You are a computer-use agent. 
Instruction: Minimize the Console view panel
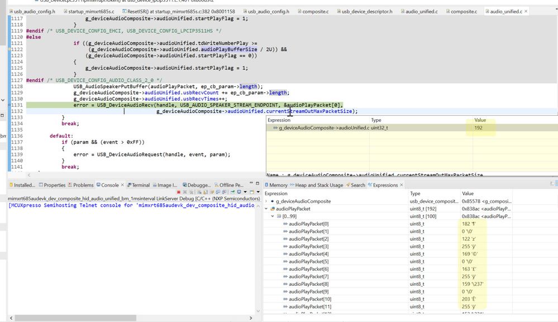tap(251, 183)
